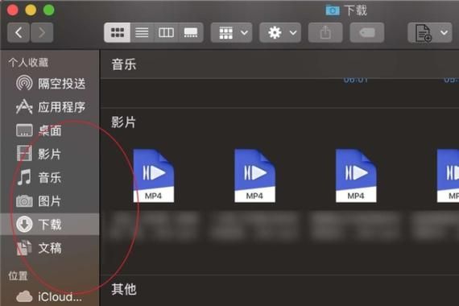Go back with the left chevron button
The width and height of the screenshot is (459, 306).
pos(19,32)
